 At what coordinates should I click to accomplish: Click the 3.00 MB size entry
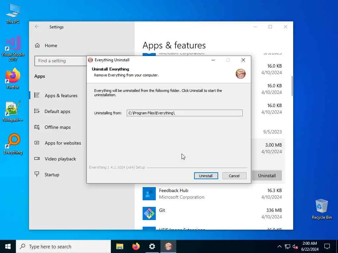point(273,145)
